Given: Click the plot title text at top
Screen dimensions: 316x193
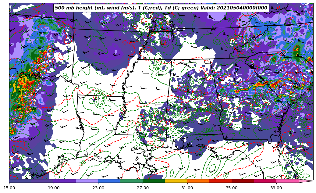Looking at the screenshot, I should click(x=161, y=8).
